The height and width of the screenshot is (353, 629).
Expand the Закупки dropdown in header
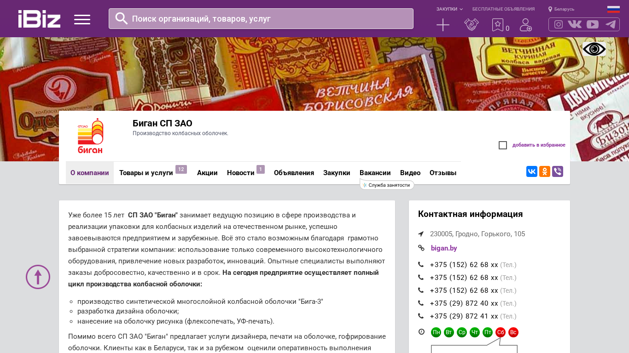pyautogui.click(x=449, y=9)
